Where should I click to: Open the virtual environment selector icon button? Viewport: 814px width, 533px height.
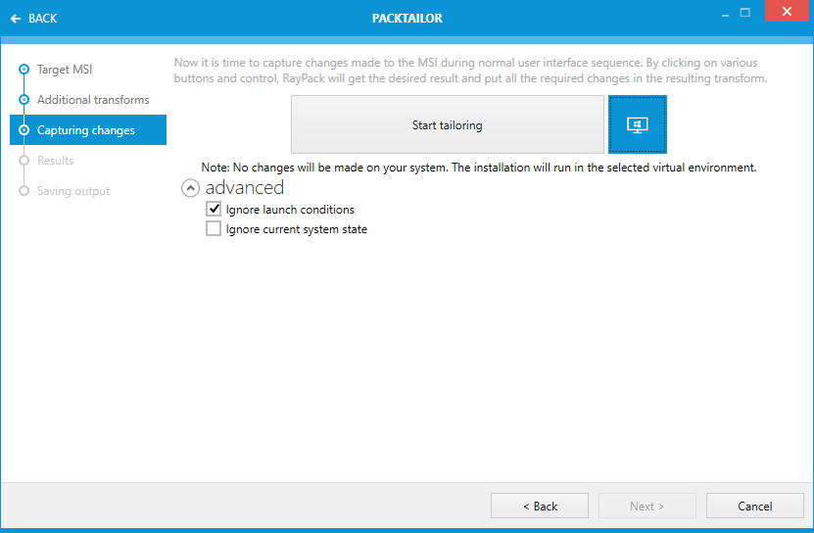tap(637, 124)
